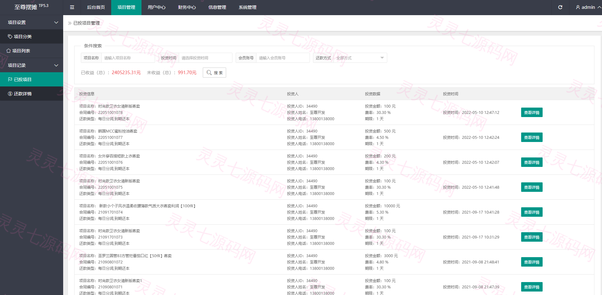Open the 投资时间 date picker field
Image resolution: width=602 pixels, height=295 pixels.
tap(206, 58)
